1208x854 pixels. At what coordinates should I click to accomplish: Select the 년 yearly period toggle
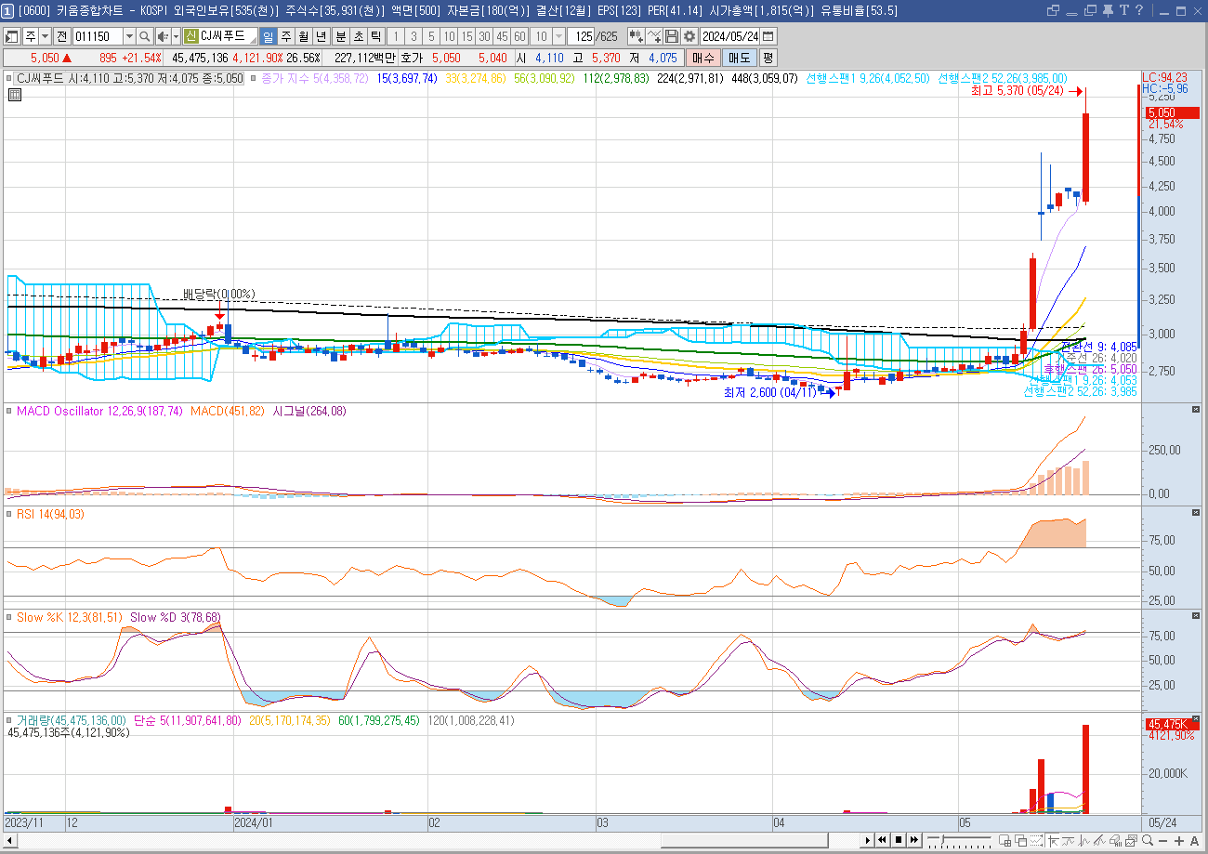point(321,36)
